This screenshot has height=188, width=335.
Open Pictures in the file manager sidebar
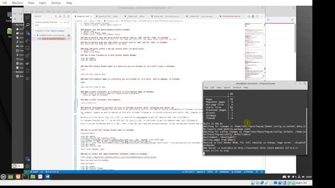point(20,46)
